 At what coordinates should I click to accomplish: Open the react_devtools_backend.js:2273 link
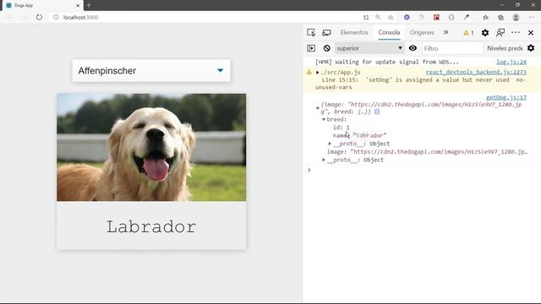point(476,72)
